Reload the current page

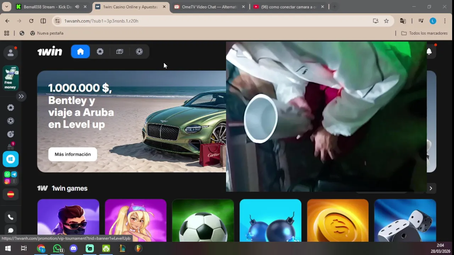[x=31, y=21]
